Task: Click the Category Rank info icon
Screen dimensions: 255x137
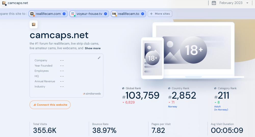Action: (x=215, y=88)
